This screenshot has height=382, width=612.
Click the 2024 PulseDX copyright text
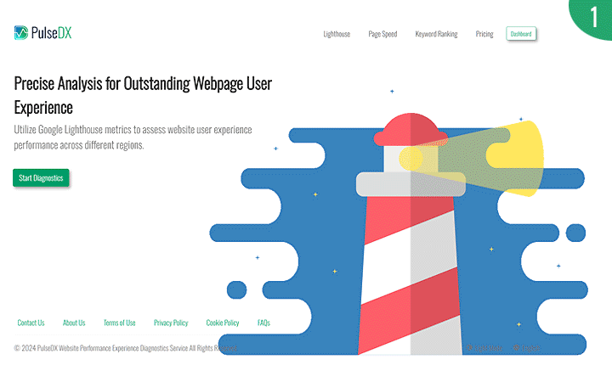click(x=125, y=348)
